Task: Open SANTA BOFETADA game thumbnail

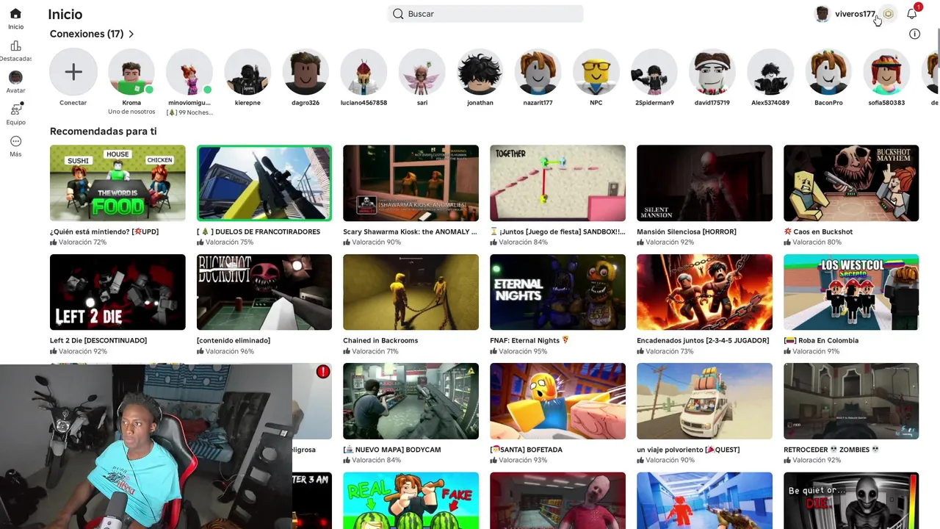Action: click(557, 401)
